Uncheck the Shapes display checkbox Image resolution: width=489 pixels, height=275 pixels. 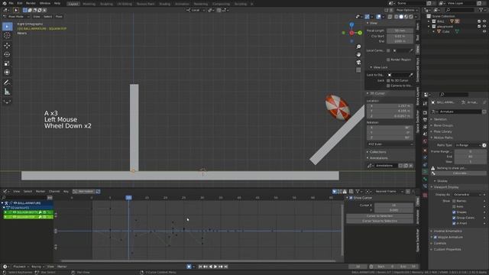coord(454,212)
